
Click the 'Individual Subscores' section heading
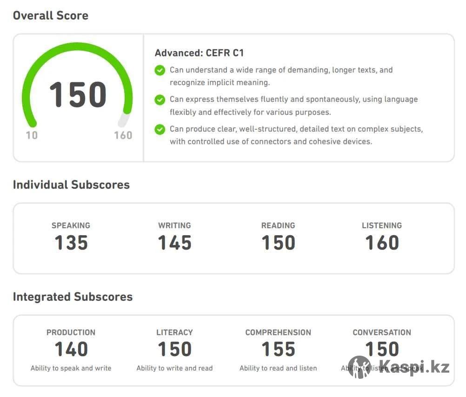click(71, 185)
